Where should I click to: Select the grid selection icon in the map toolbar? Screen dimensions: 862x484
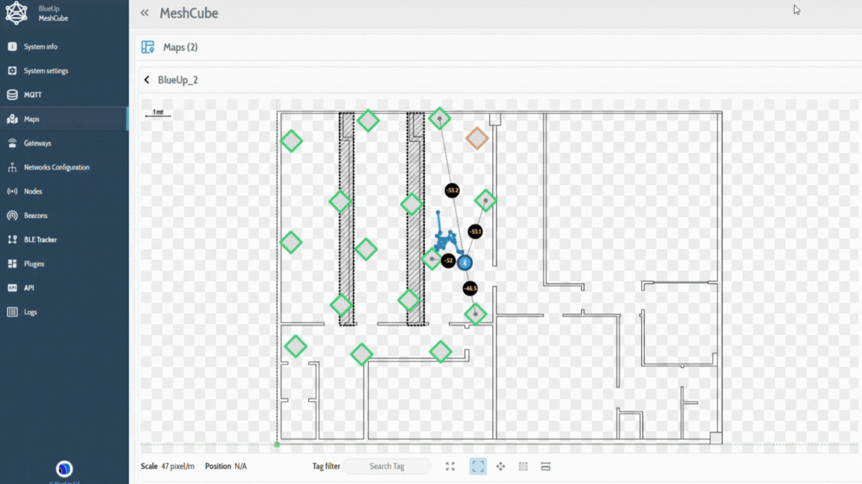(x=523, y=466)
